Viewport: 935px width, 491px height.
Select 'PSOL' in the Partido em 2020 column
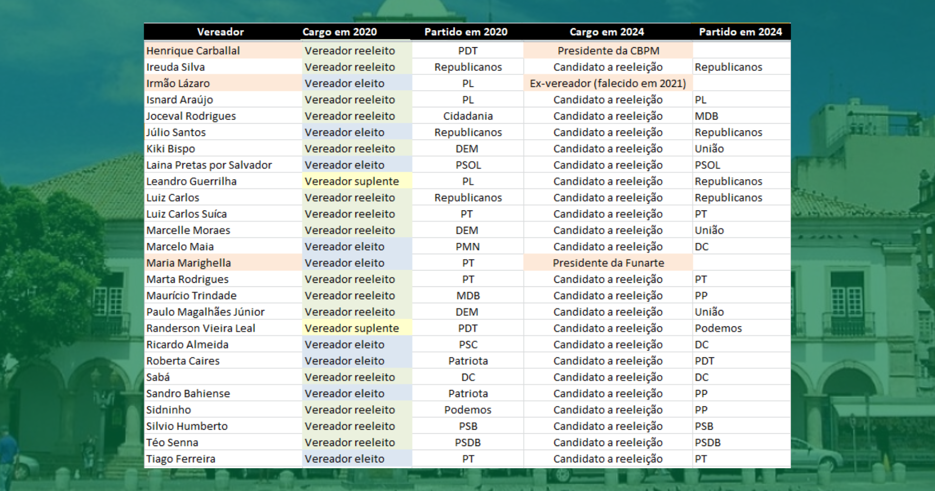pos(468,165)
